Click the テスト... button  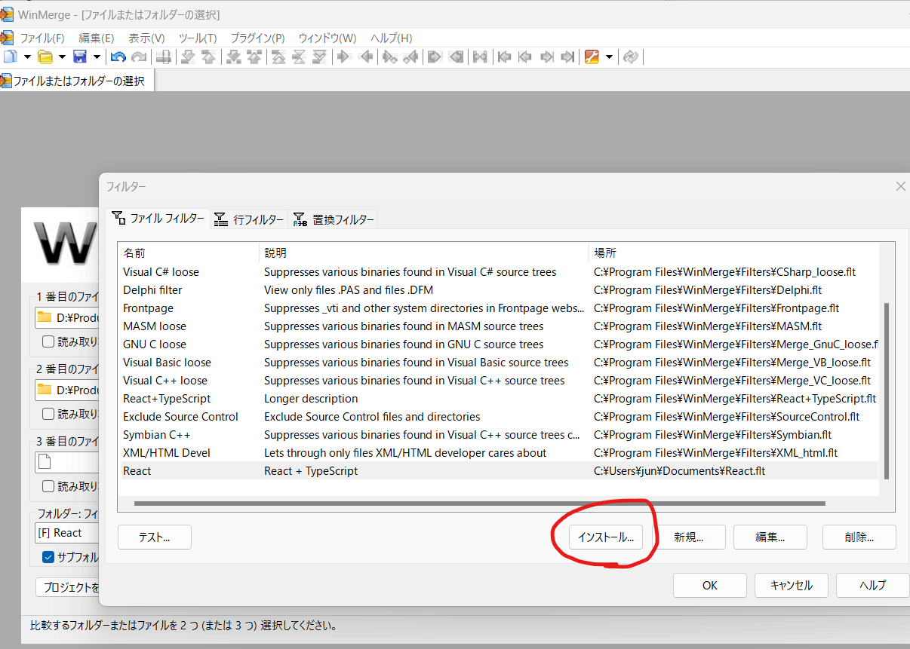click(155, 537)
